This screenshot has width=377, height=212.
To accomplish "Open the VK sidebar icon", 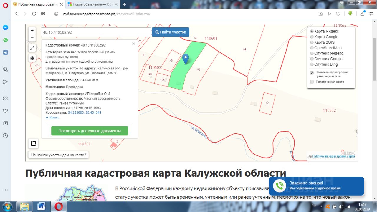I will (x=5, y=52).
